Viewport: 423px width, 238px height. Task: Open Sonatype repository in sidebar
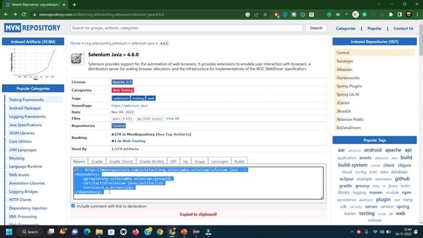[345, 61]
